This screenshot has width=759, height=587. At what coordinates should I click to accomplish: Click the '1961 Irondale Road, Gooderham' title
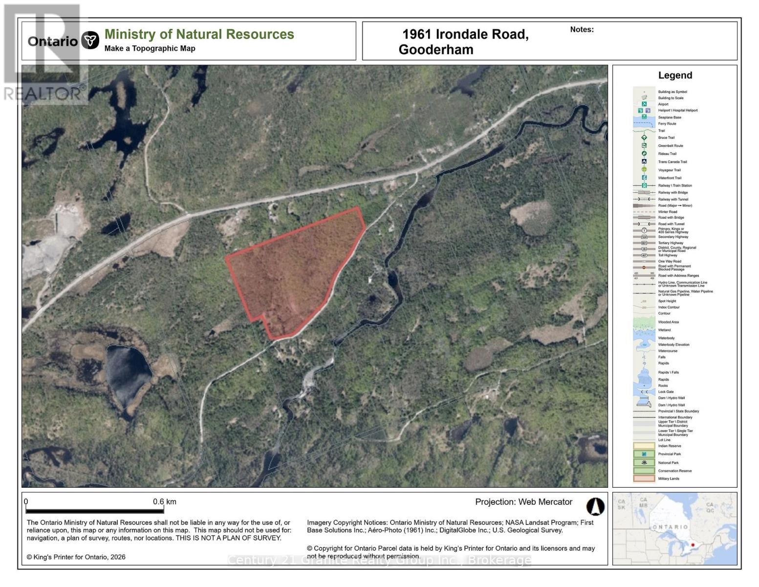coord(463,42)
